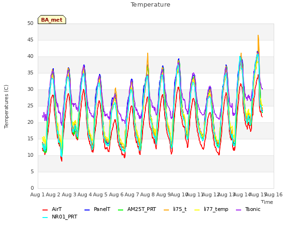Click the 25 y-axis tick label
This screenshot has width=302, height=226.
30,106
